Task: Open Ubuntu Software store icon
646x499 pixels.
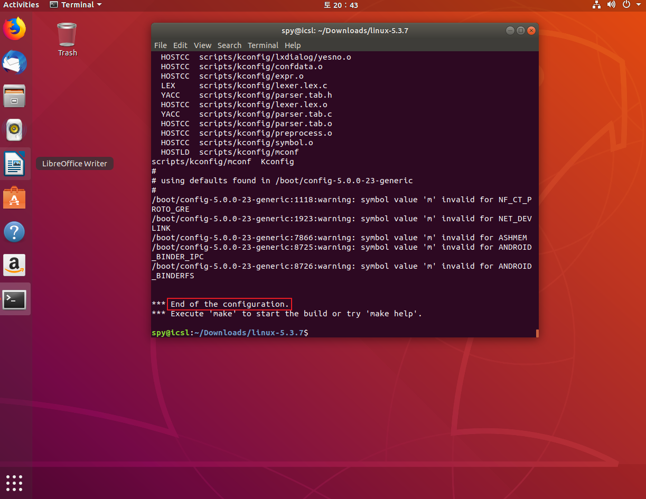Action: point(15,197)
